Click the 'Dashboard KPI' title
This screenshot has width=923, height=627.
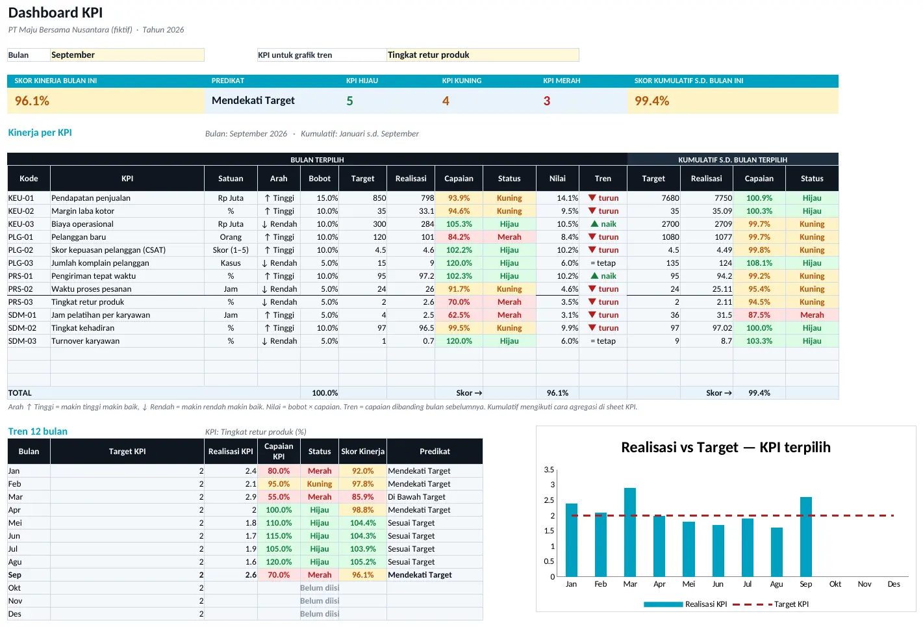(55, 12)
